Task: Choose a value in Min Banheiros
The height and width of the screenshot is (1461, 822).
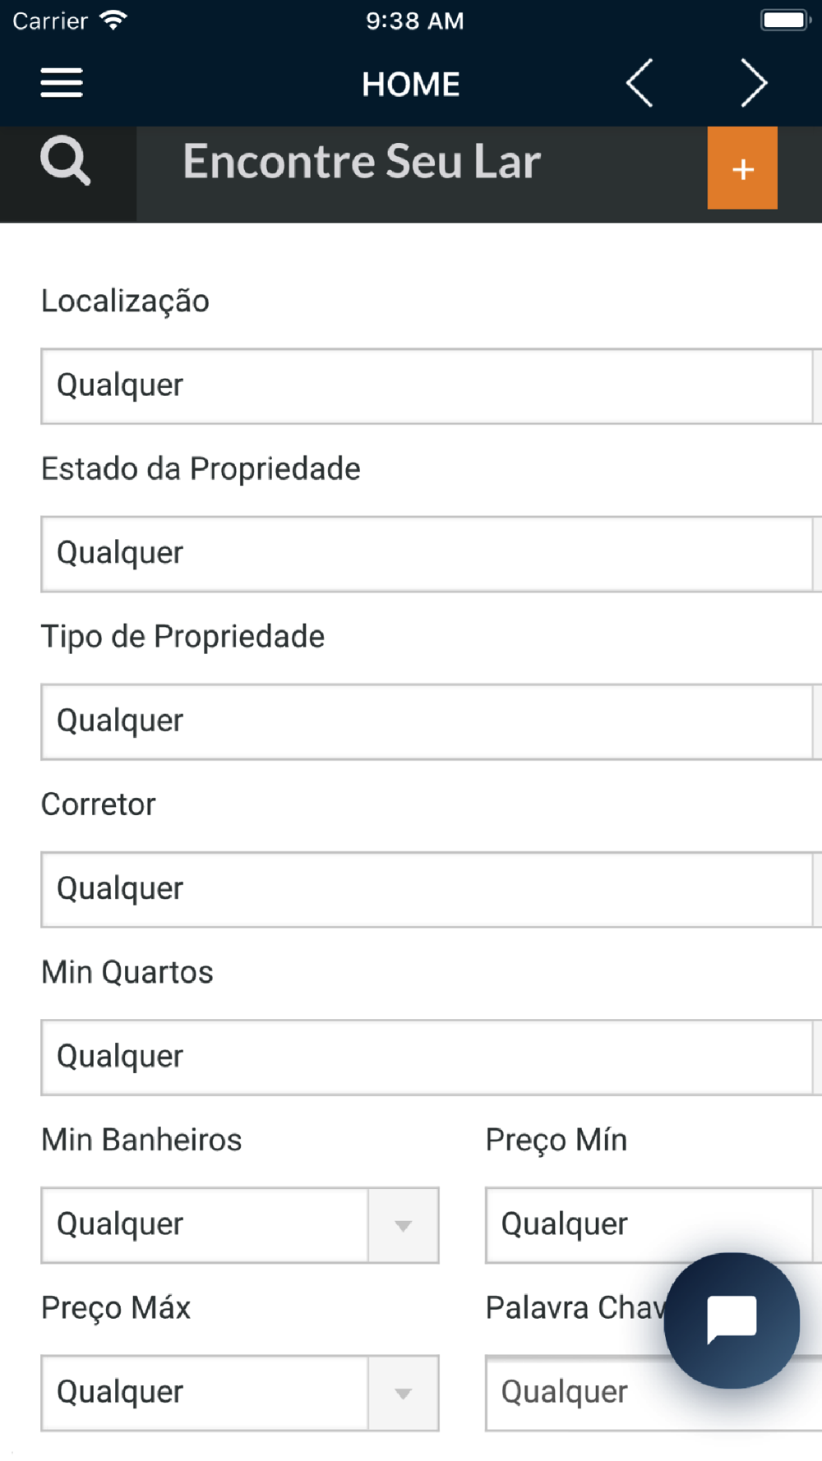Action: (205, 1225)
